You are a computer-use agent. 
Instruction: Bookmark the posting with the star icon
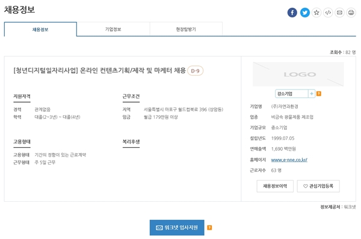click(316, 13)
